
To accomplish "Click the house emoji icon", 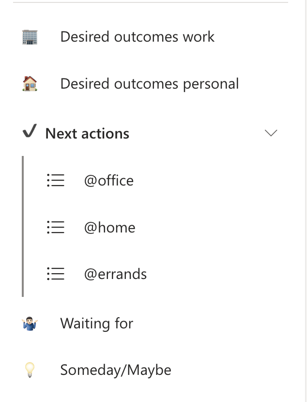I will coord(30,84).
